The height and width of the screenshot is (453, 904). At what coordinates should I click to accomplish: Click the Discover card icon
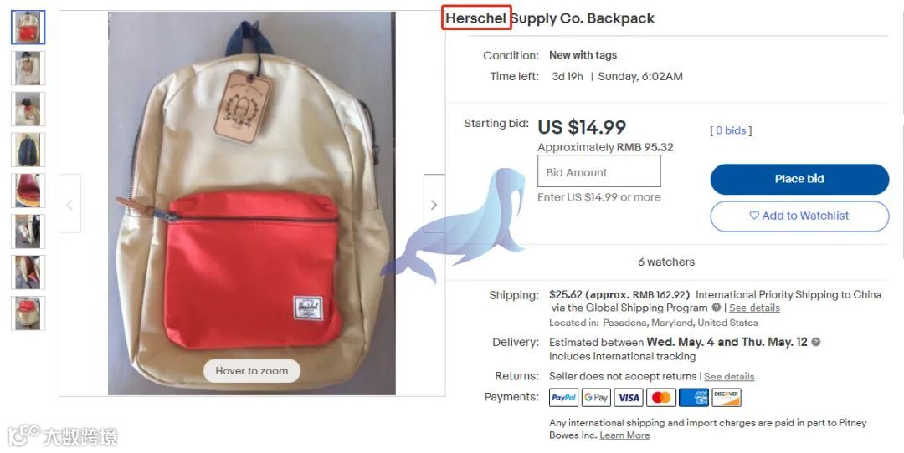pyautogui.click(x=727, y=398)
